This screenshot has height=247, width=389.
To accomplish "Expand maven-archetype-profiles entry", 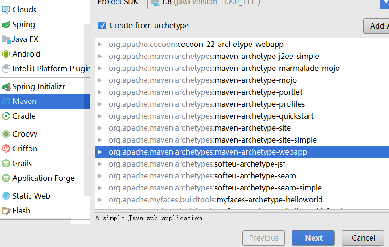I will coord(100,104).
